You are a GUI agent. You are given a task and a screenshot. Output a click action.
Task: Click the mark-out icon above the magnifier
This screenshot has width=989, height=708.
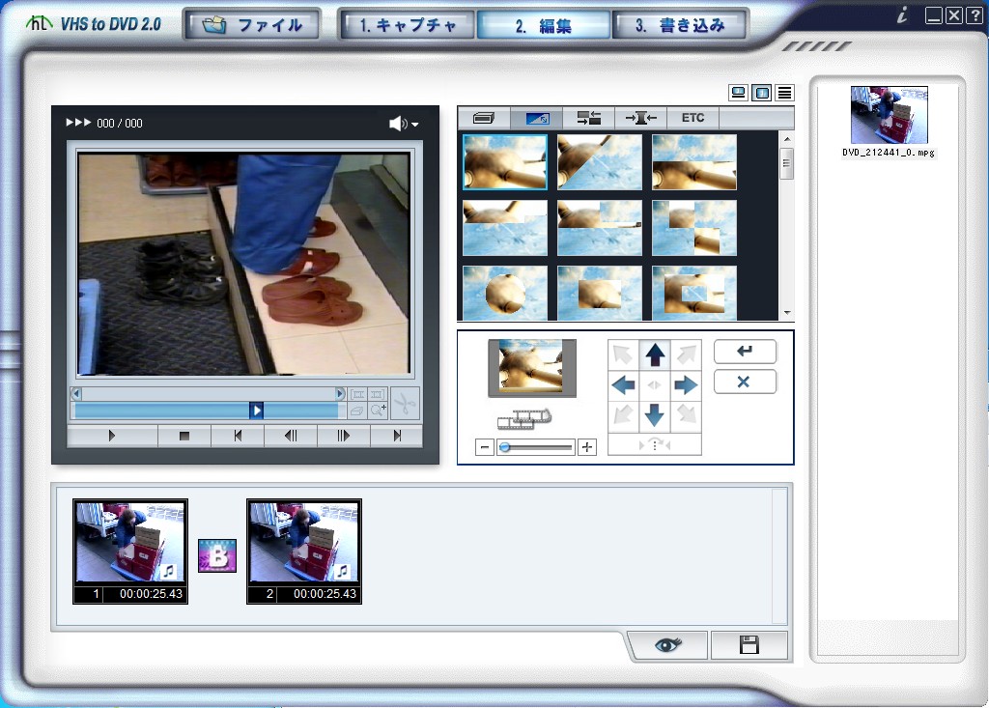(378, 394)
